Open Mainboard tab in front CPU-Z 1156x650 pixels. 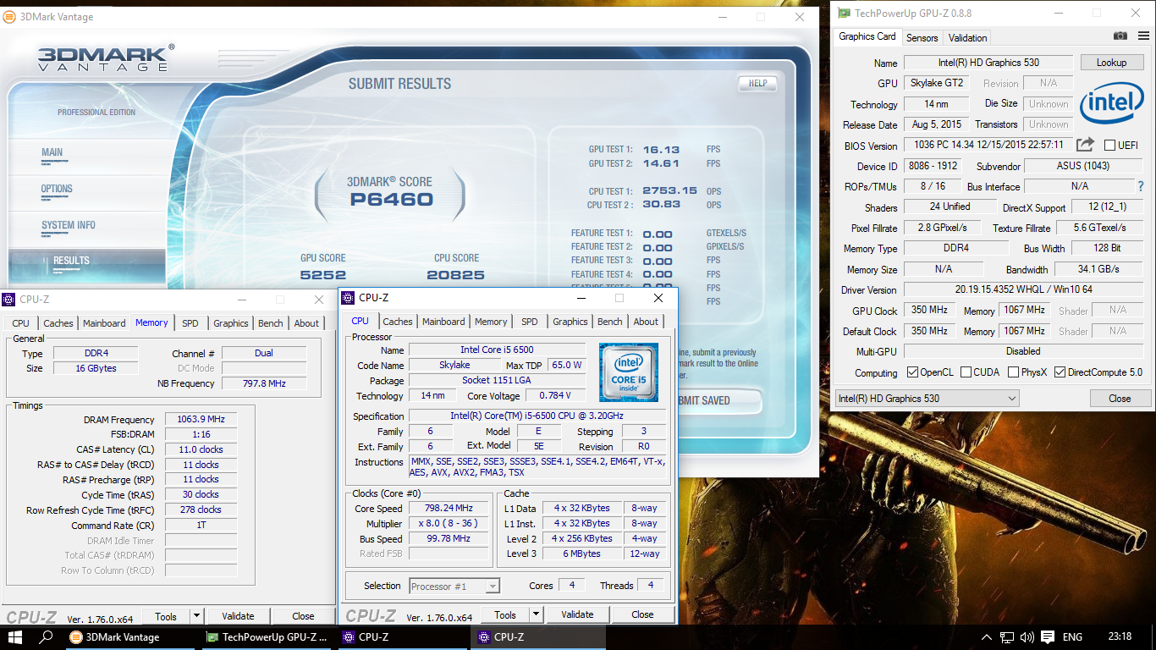(x=443, y=322)
